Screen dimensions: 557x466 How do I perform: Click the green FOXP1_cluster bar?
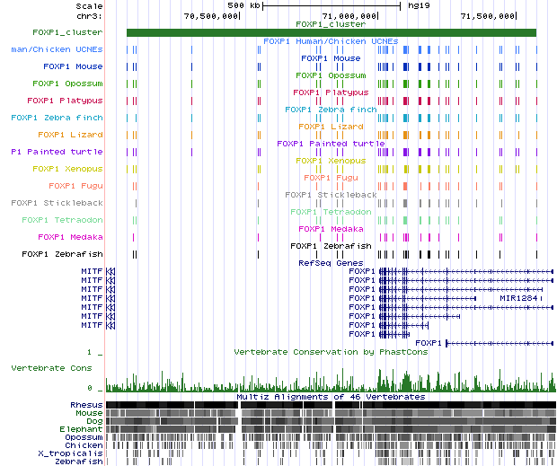click(x=331, y=33)
